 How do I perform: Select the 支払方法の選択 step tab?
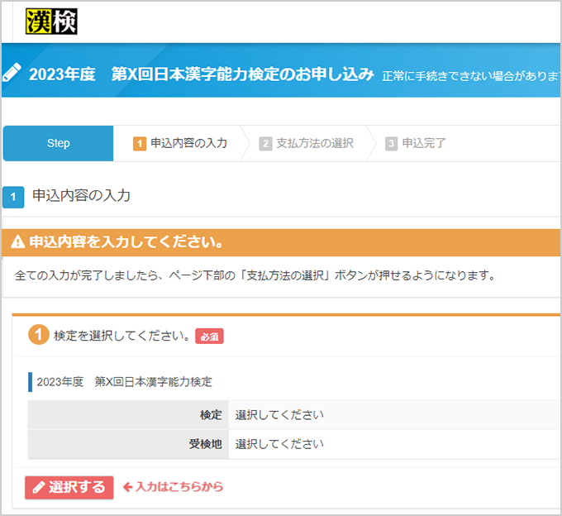point(307,143)
